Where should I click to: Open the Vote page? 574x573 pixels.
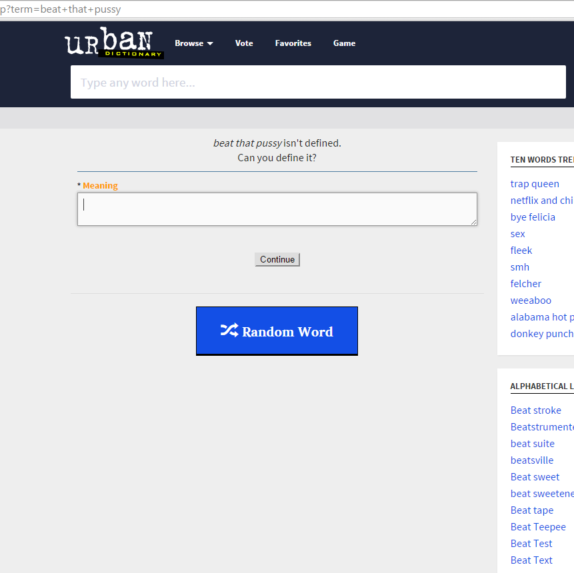click(244, 43)
